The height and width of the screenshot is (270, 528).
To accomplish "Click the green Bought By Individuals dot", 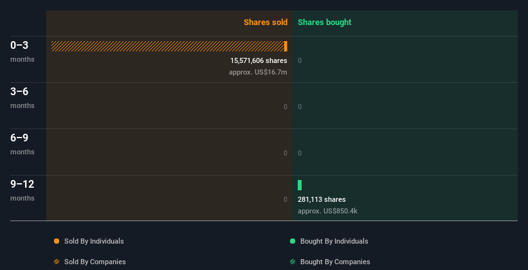I will (293, 241).
